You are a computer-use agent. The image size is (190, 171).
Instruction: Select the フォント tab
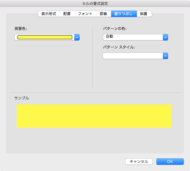(85, 14)
